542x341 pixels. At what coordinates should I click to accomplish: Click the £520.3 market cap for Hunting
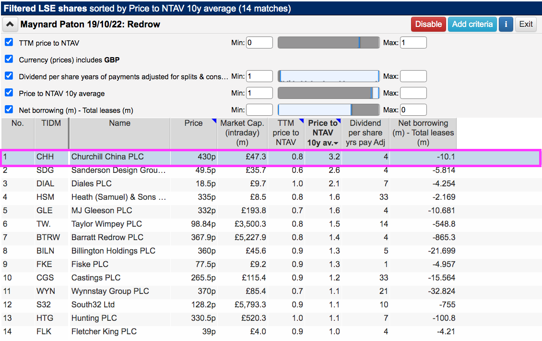coord(254,318)
